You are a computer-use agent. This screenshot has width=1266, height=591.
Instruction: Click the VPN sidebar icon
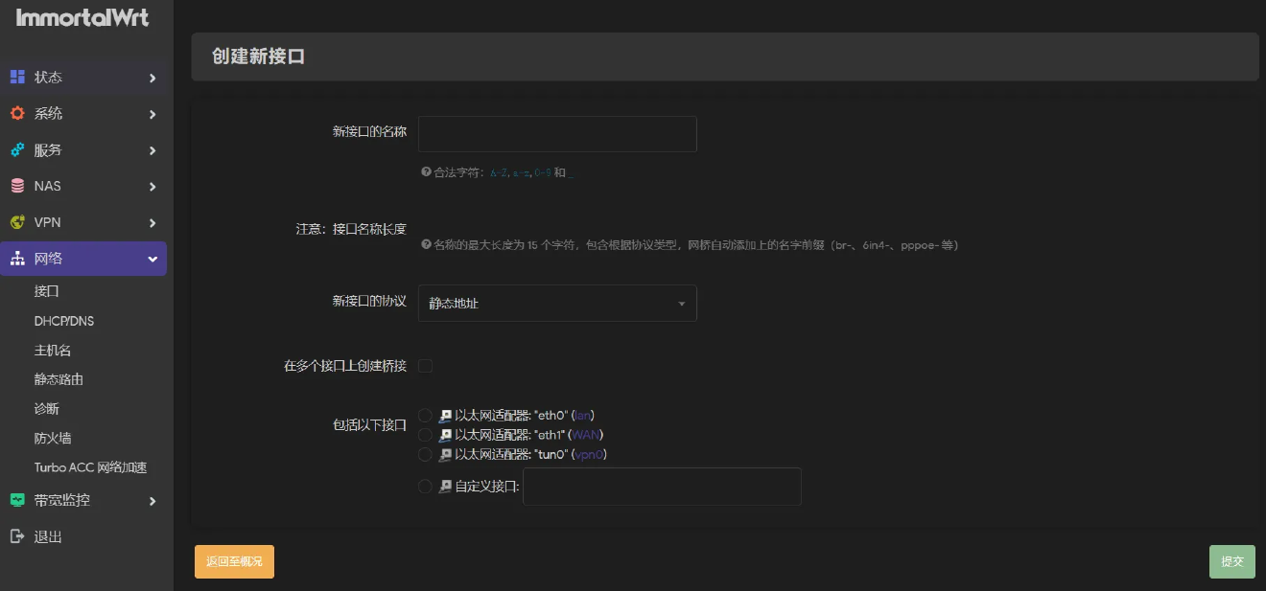17,221
